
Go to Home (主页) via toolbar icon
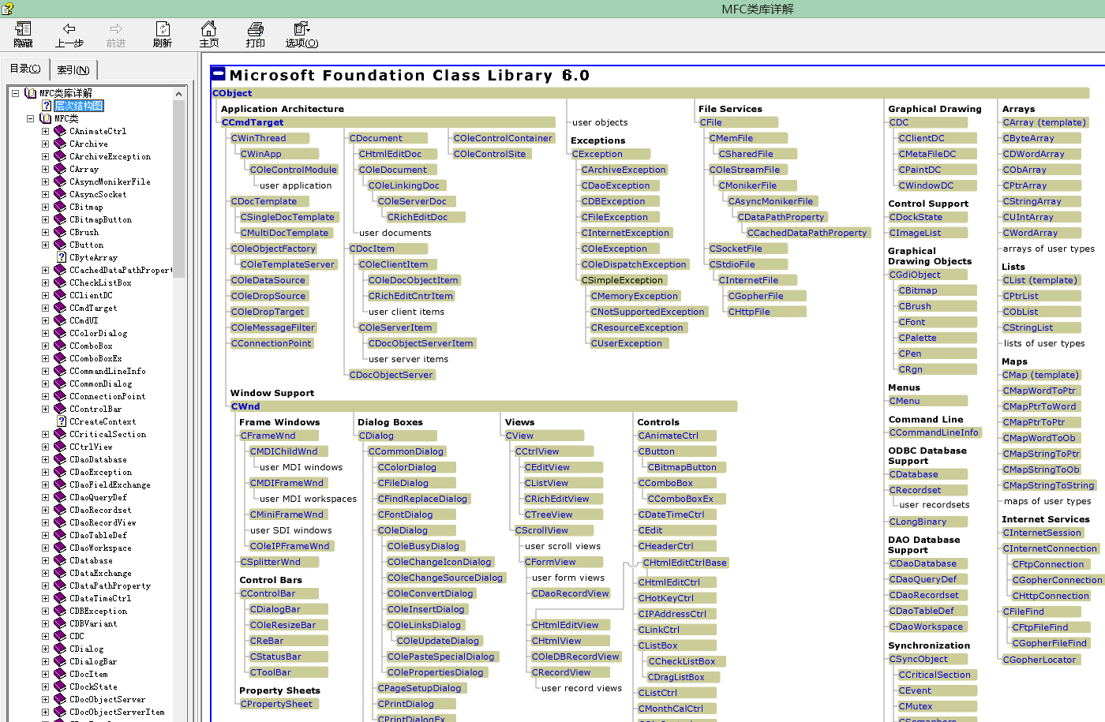click(x=209, y=30)
